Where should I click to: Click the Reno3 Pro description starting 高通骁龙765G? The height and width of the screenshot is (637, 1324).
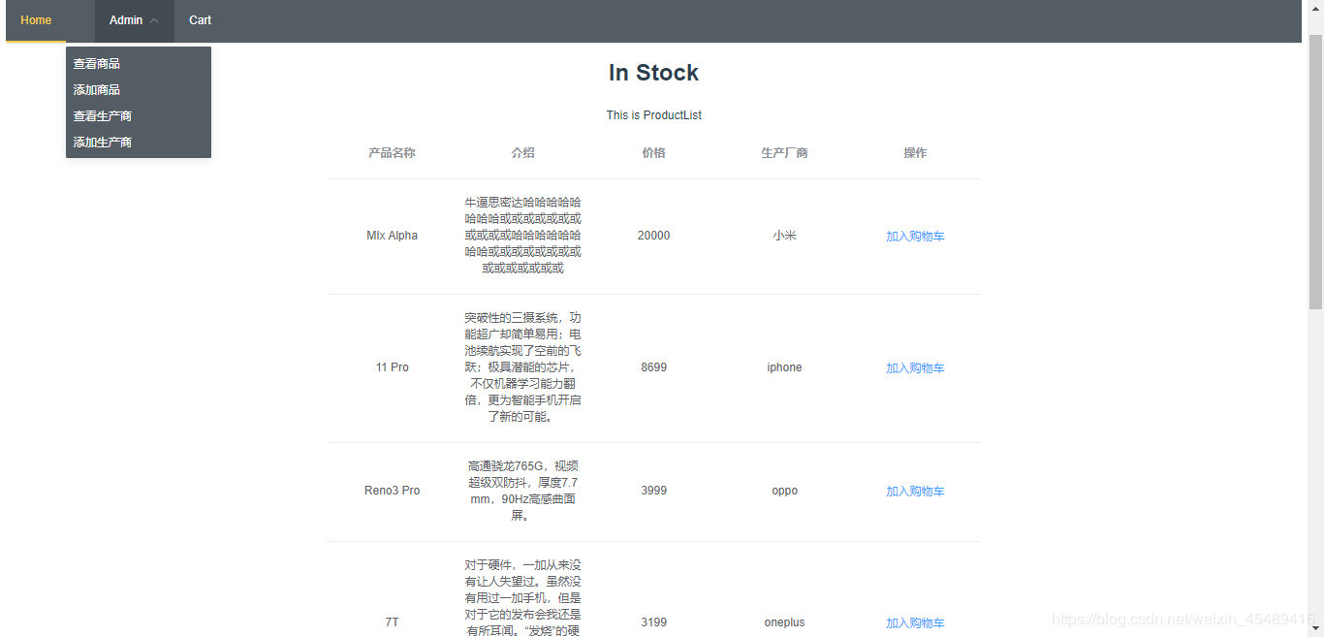click(x=522, y=491)
